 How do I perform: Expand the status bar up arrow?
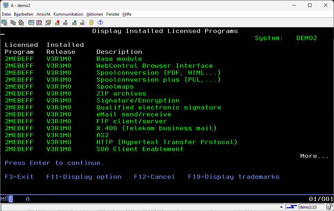point(282,207)
